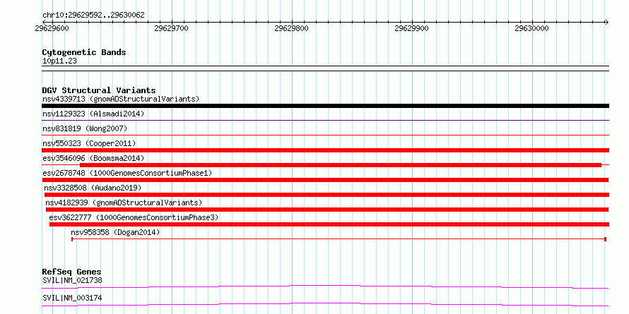The image size is (629, 314).
Task: Select the DGV Structural Variants track title
Action: tap(99, 90)
